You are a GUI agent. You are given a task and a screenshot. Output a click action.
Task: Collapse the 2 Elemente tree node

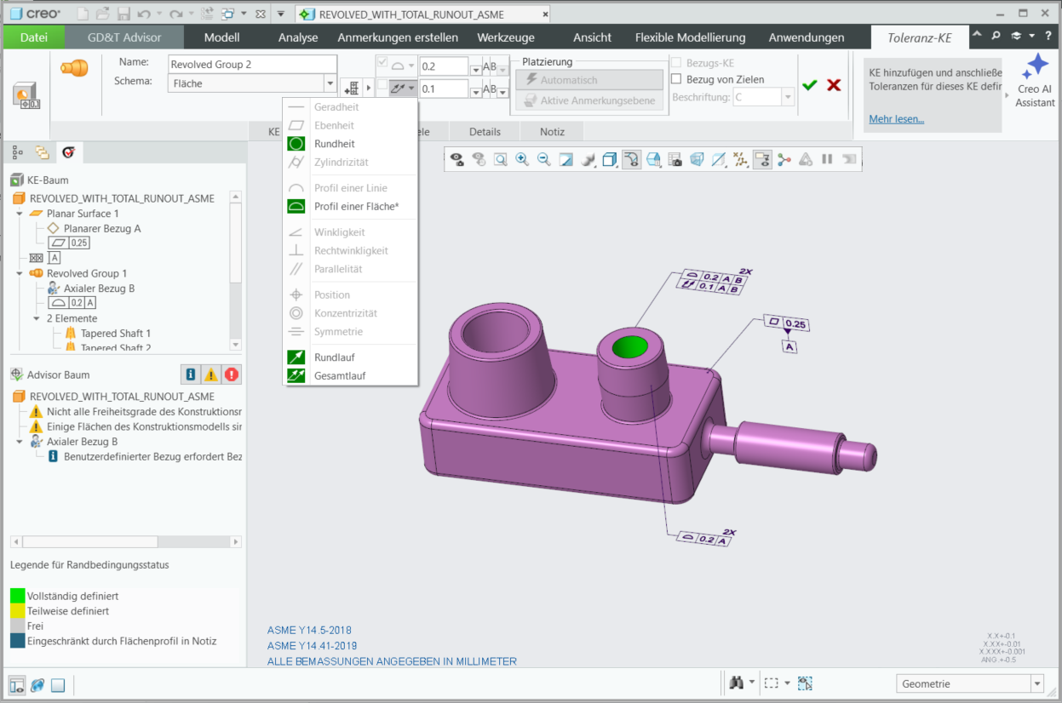click(37, 318)
